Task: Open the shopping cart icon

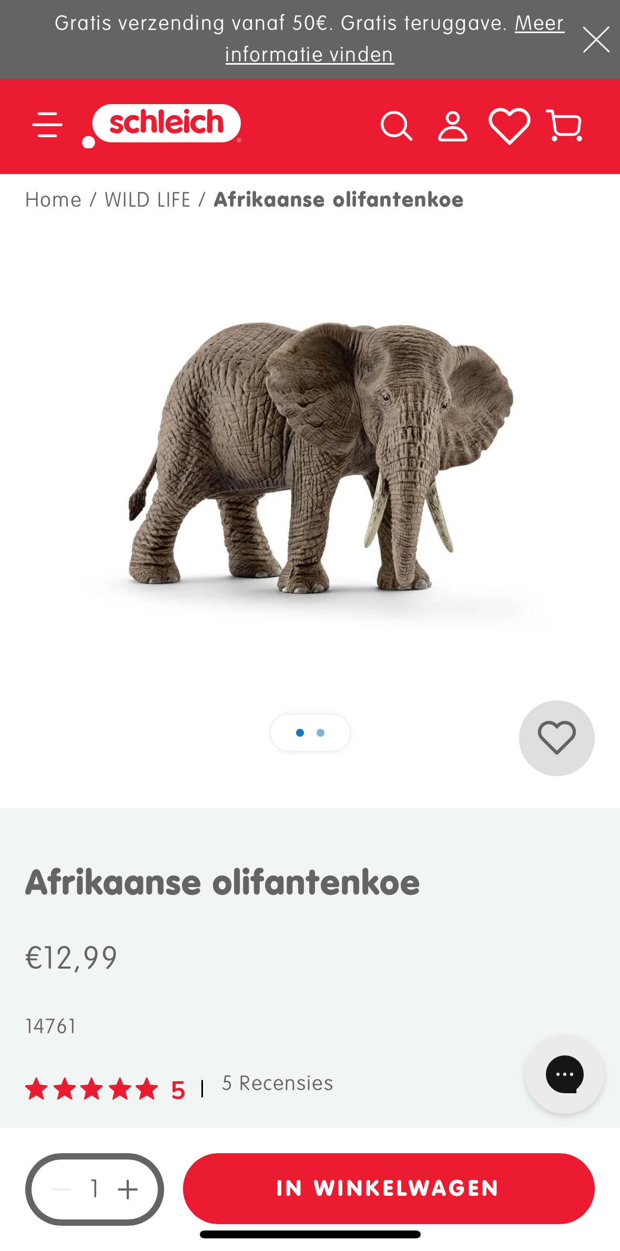Action: (x=565, y=126)
